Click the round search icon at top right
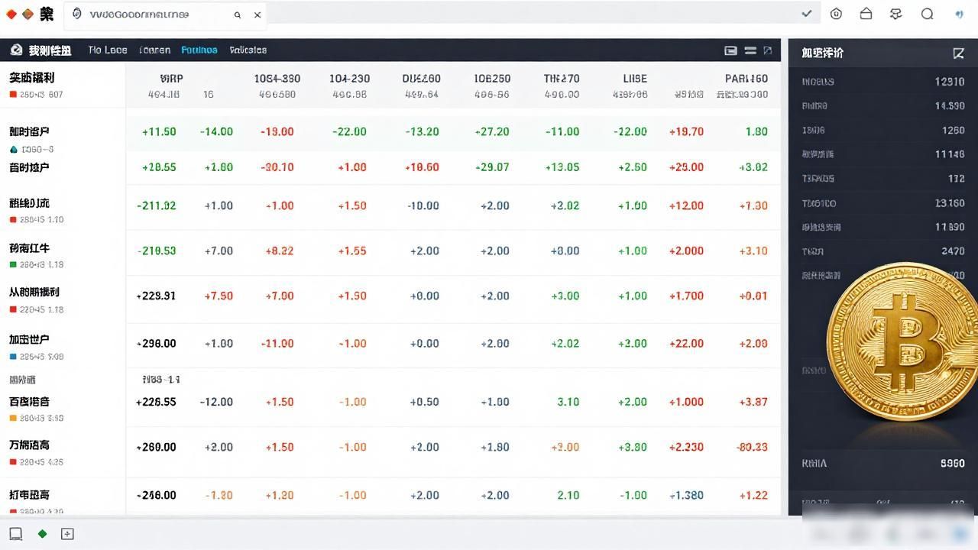This screenshot has height=550, width=978. tap(927, 14)
